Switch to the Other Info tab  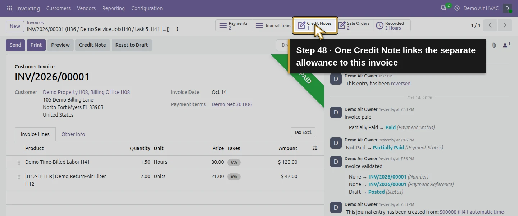73,134
